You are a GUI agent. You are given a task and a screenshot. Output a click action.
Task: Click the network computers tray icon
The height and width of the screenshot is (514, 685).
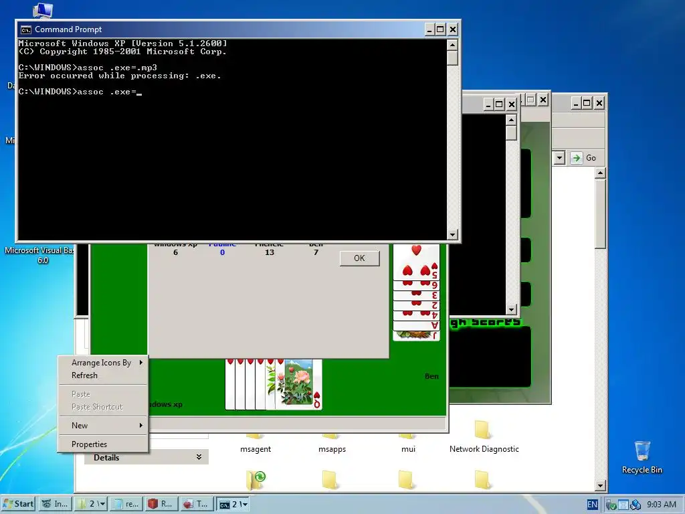coord(635,505)
